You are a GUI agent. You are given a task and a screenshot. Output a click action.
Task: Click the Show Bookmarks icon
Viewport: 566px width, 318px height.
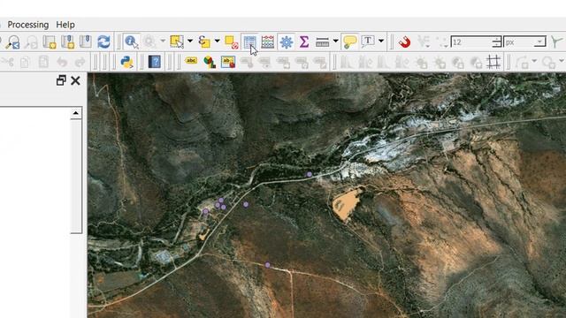(x=86, y=42)
